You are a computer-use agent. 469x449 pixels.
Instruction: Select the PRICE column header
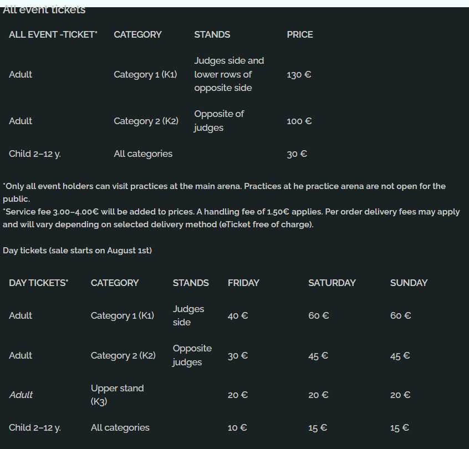coord(300,34)
